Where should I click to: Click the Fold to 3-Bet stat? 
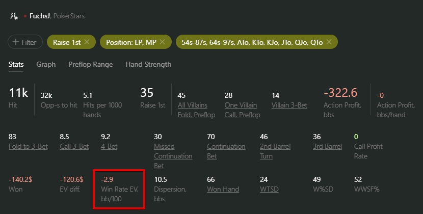point(28,146)
